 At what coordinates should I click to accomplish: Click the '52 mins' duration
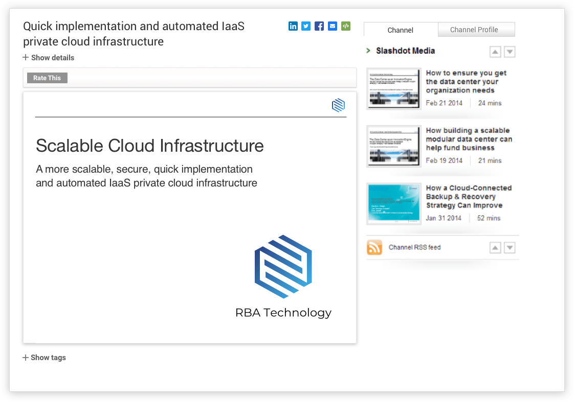point(489,218)
